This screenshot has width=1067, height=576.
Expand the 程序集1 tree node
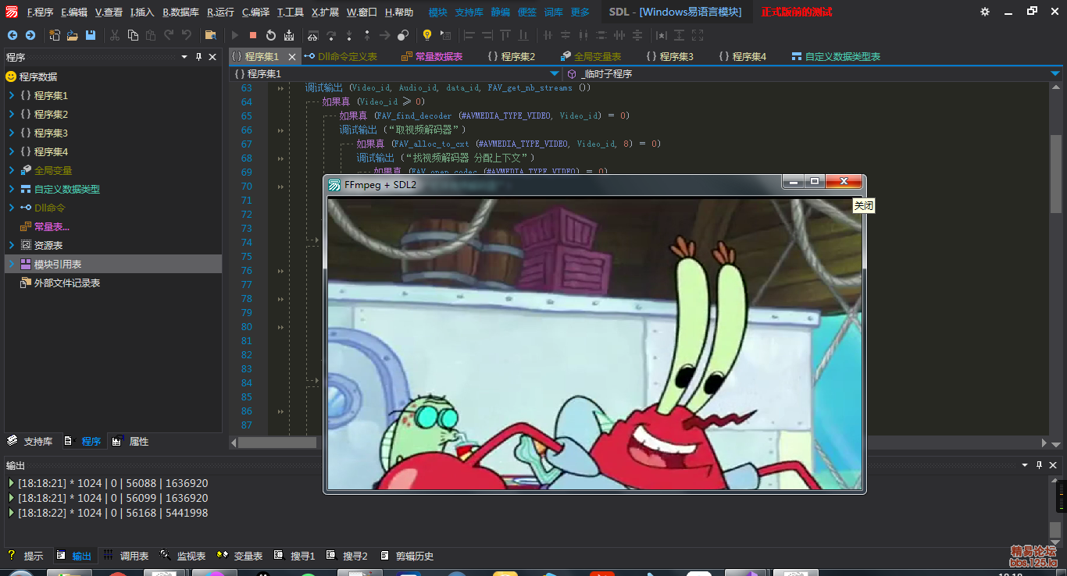point(12,95)
